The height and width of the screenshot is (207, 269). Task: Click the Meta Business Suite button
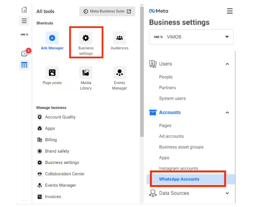click(107, 11)
